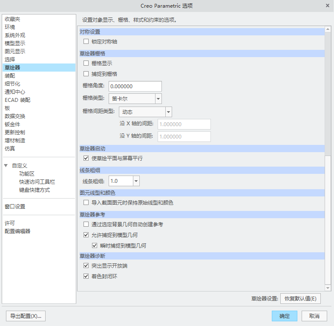Open 通知中心 options
The width and height of the screenshot is (334, 326).
[39, 92]
